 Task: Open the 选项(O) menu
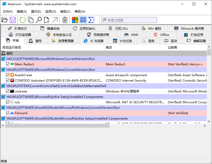[x=51, y=12]
